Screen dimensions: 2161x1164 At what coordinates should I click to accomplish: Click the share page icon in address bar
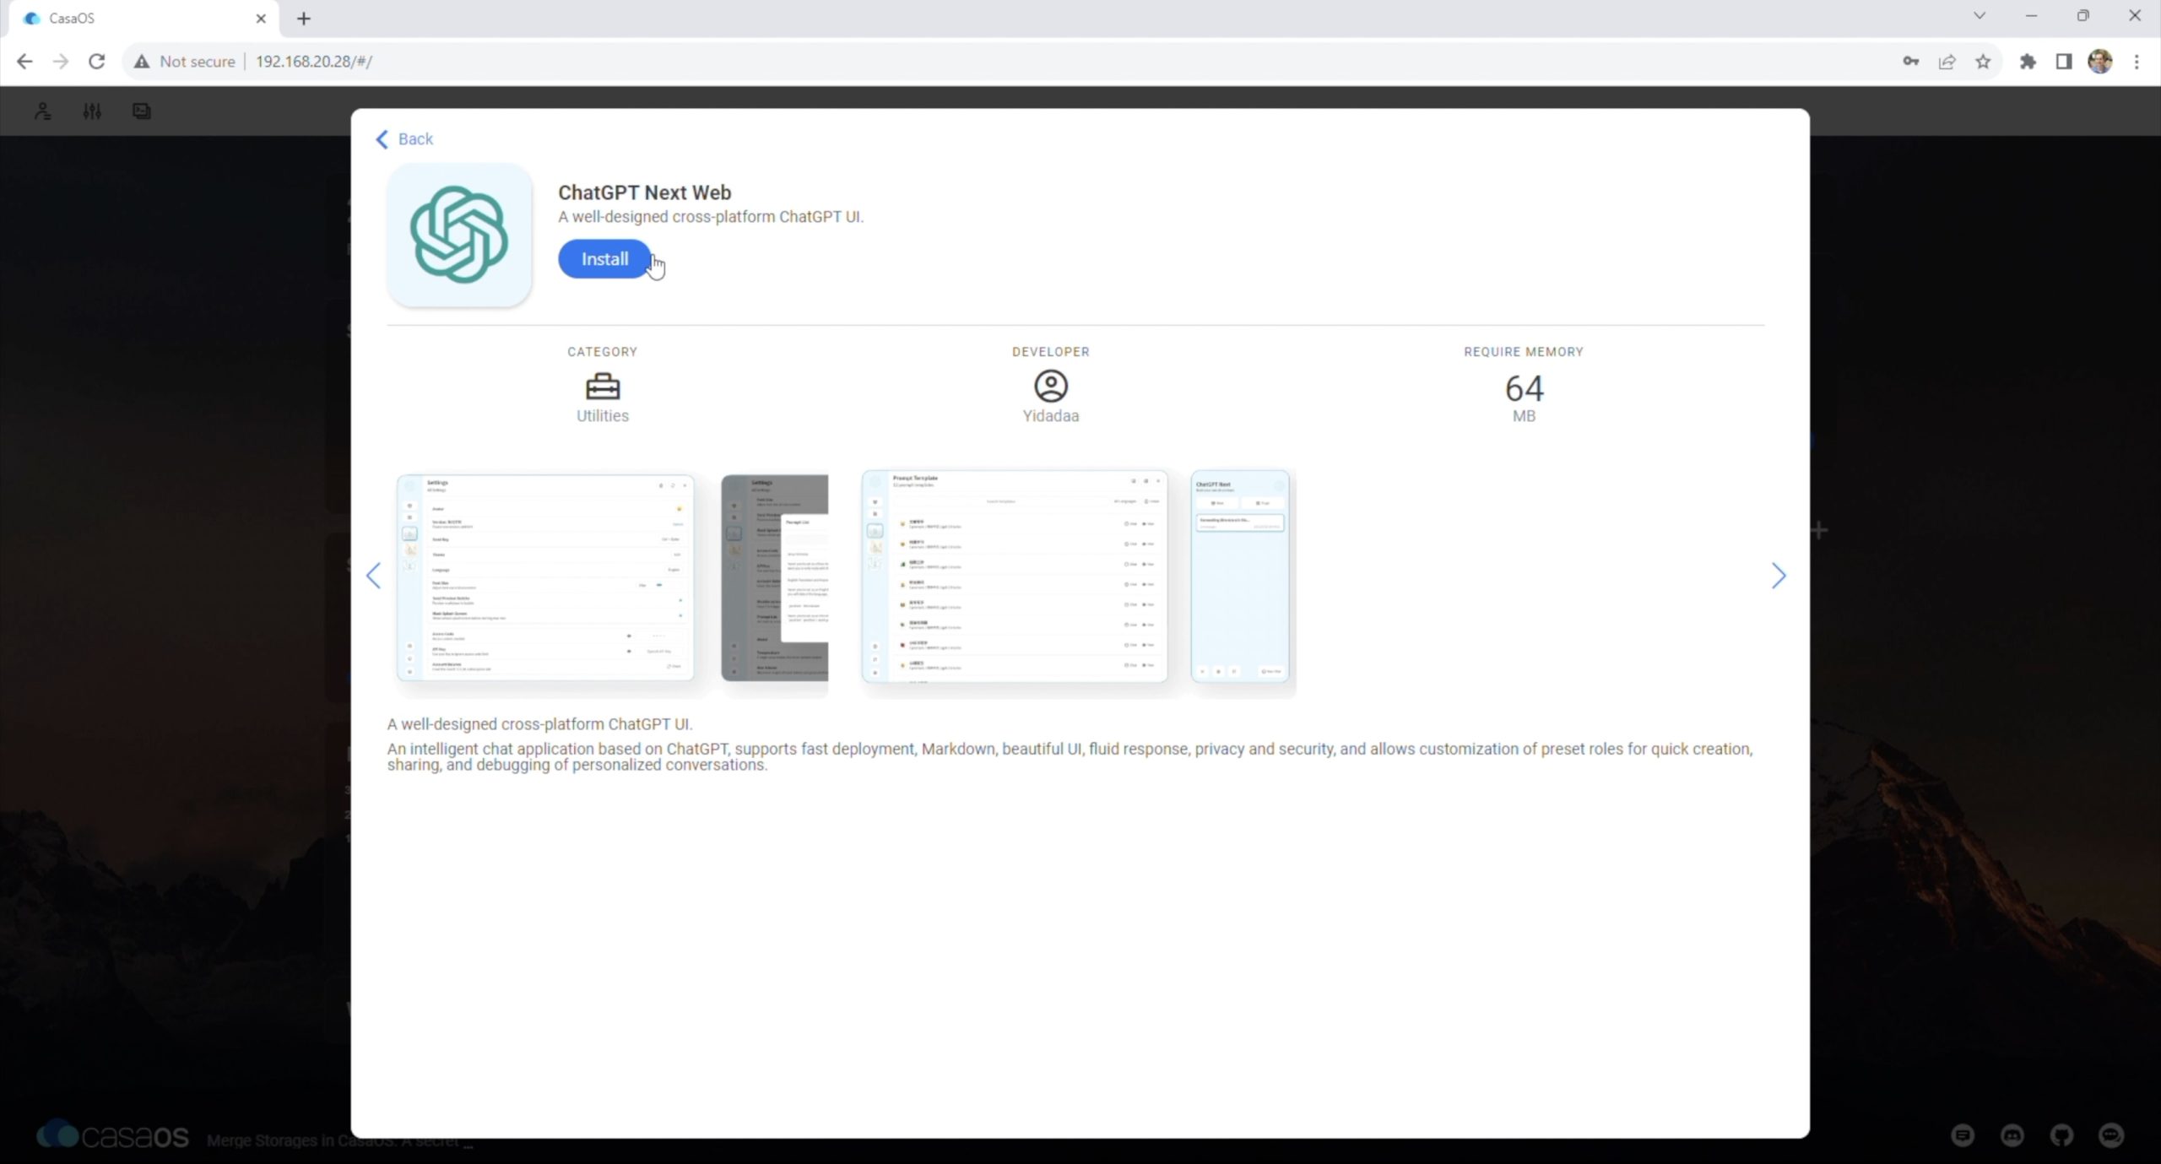point(1947,62)
